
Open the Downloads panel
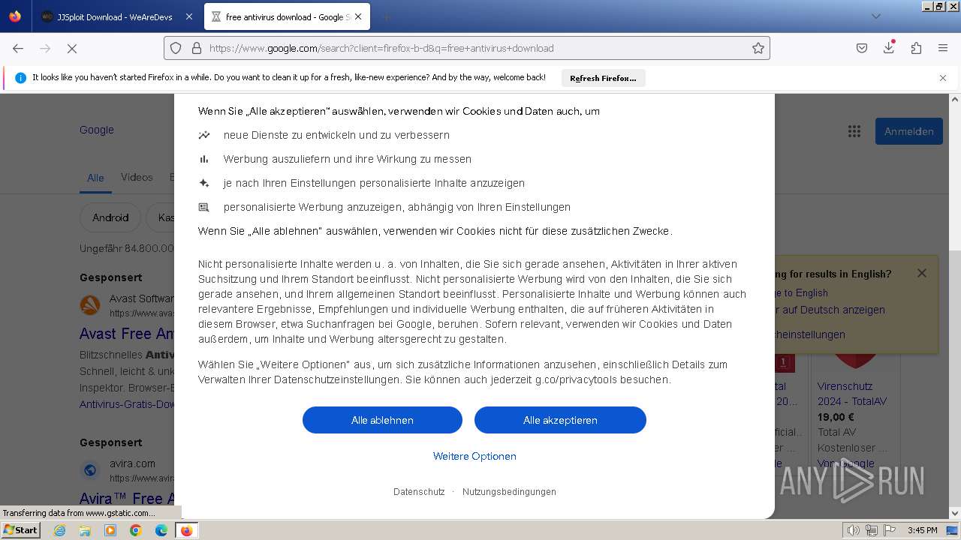click(x=889, y=48)
